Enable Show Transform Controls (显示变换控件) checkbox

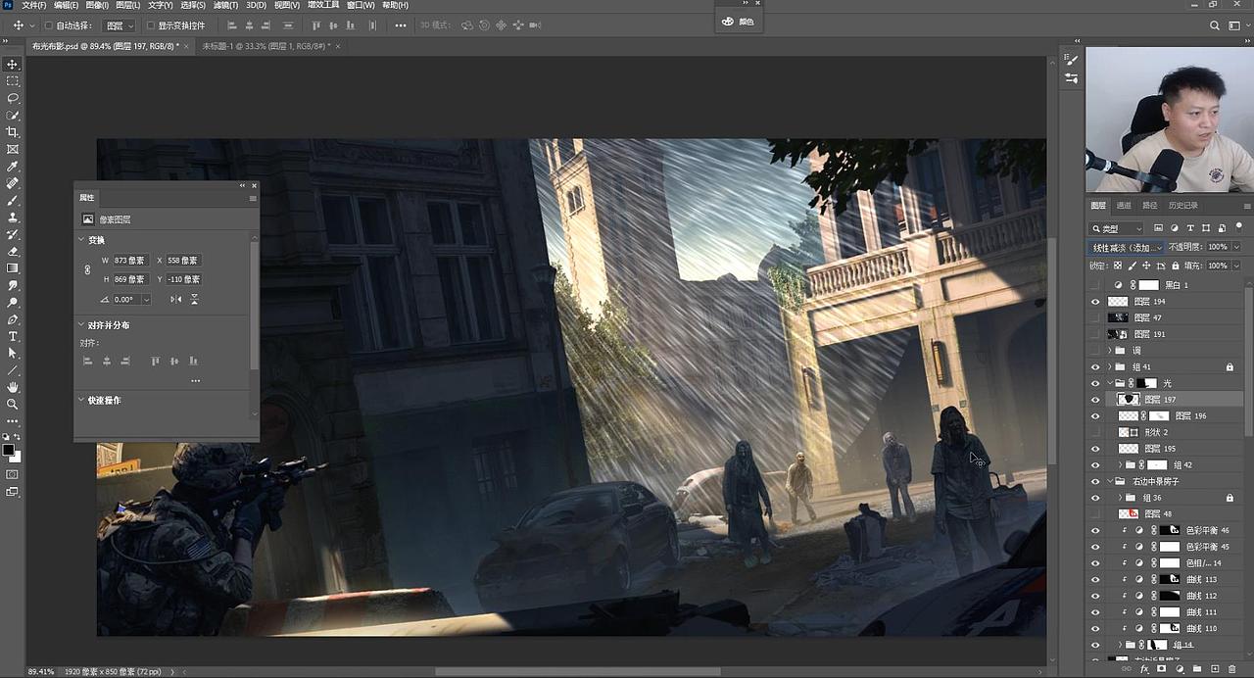[x=150, y=25]
